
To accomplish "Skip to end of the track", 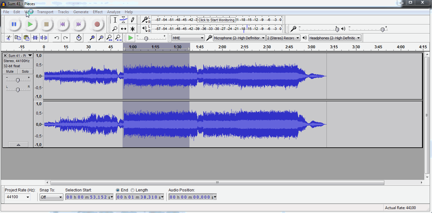I will coord(79,24).
